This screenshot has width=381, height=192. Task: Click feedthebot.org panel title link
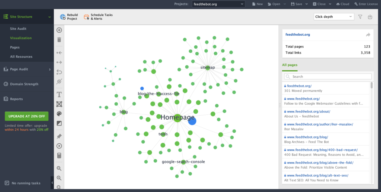coord(298,35)
